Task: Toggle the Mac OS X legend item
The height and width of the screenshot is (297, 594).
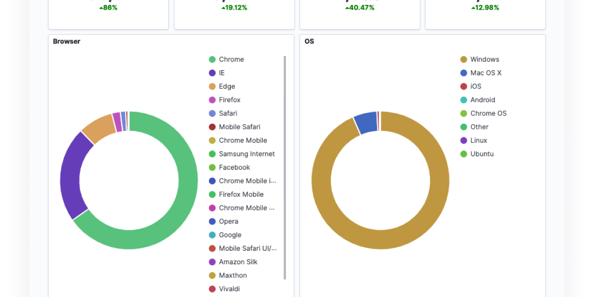Action: [x=485, y=73]
